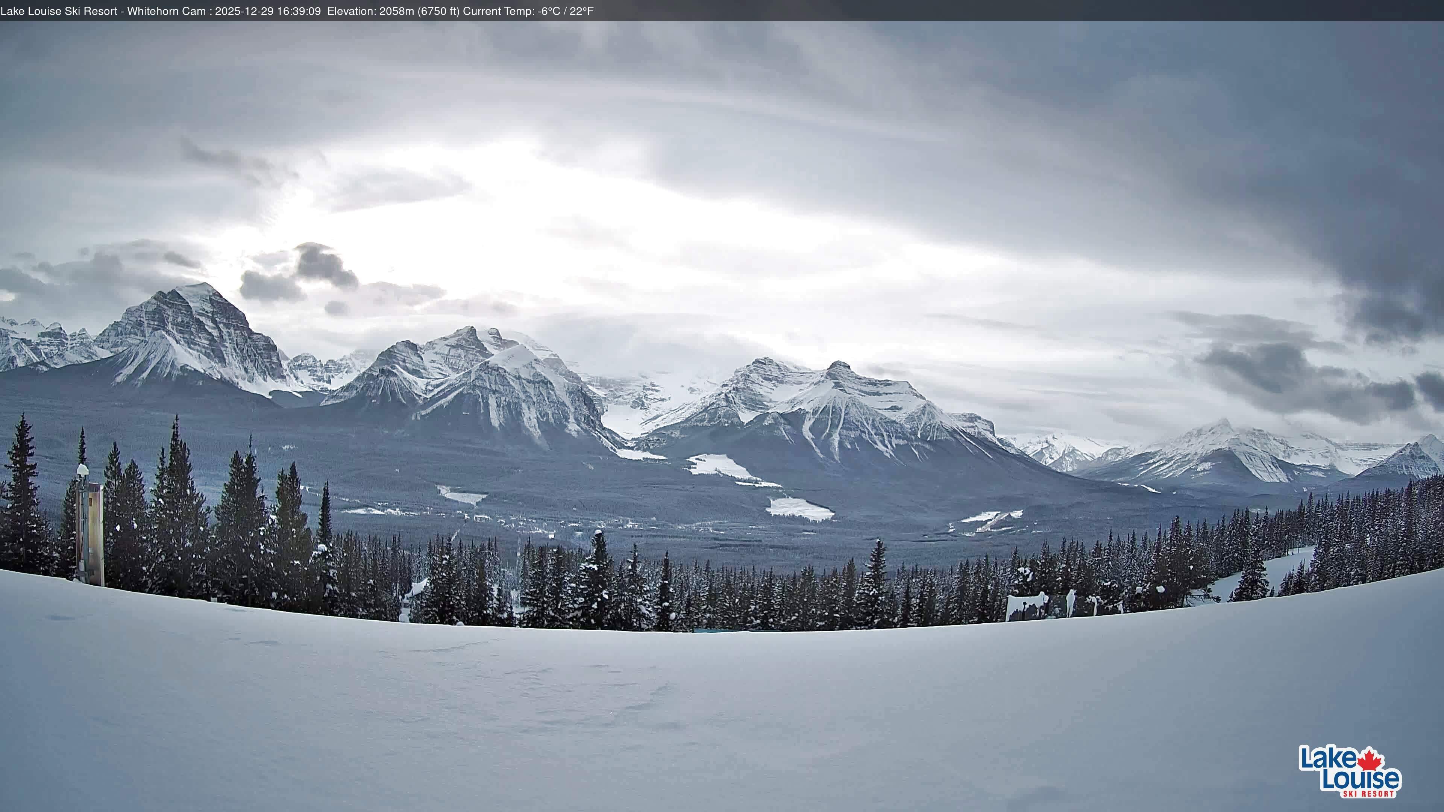Select the Whitehorn Cam label in the header

coord(167,9)
